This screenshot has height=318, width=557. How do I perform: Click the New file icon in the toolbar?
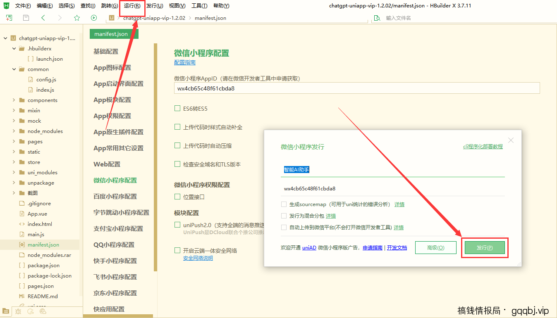[9, 18]
